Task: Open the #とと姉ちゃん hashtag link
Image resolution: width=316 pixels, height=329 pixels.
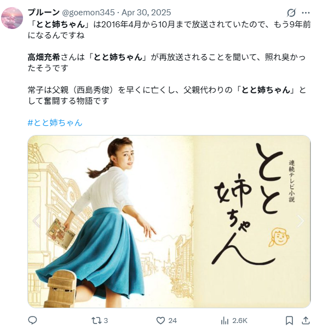Action: (55, 122)
